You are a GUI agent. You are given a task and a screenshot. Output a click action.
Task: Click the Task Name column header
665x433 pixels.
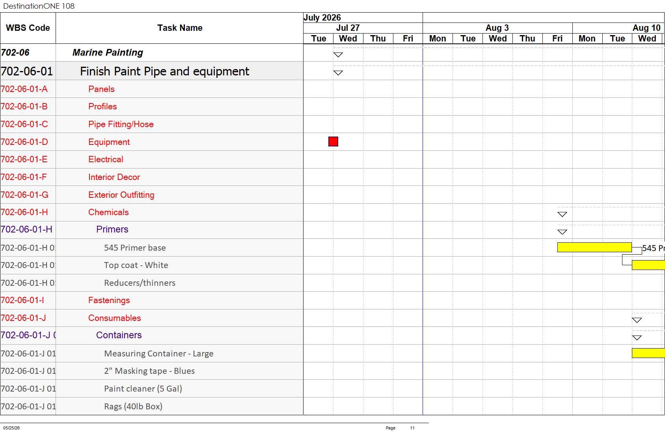pos(180,28)
